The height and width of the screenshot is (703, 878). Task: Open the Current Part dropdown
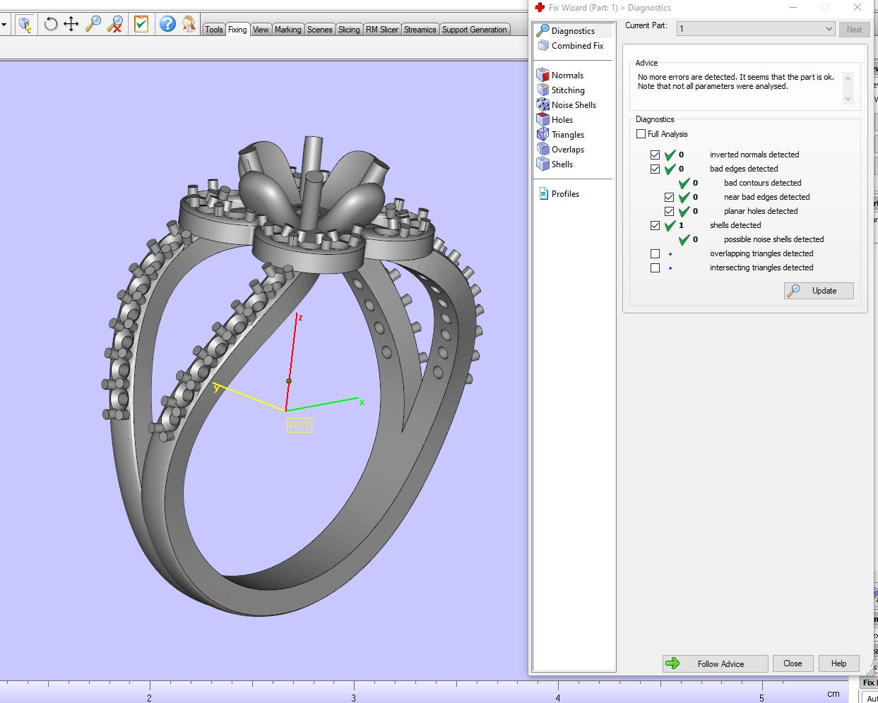829,29
